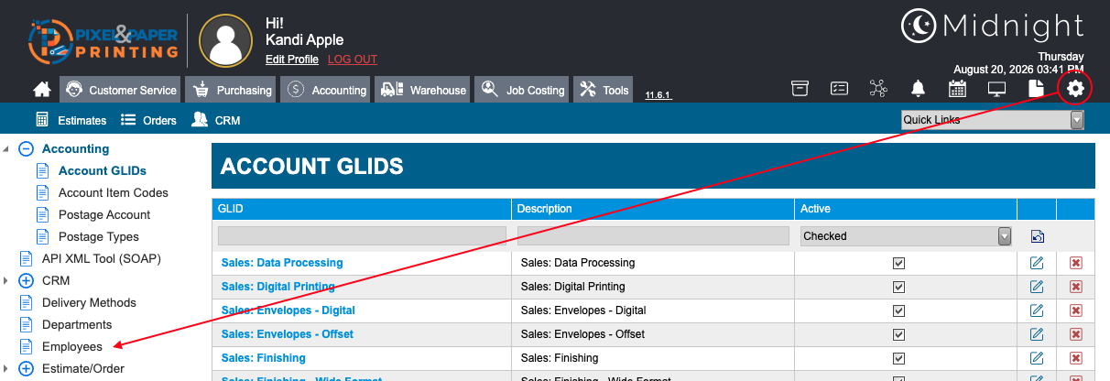Focus the Description filter field
This screenshot has height=381, width=1110.
point(653,236)
